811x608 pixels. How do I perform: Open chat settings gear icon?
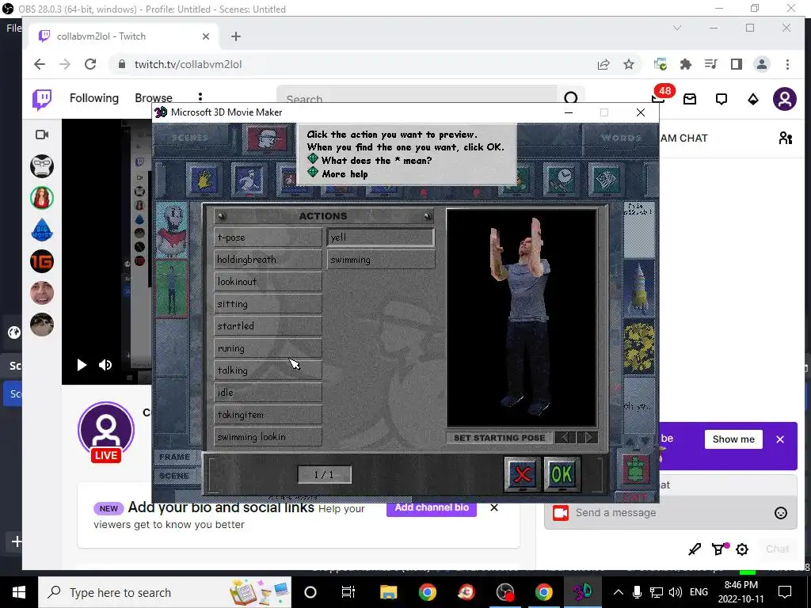tap(742, 549)
